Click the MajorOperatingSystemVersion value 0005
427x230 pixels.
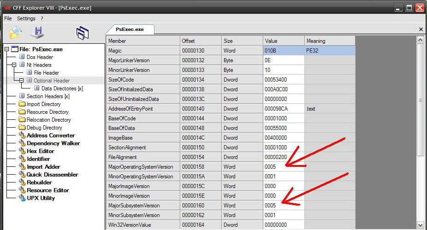[284, 167]
